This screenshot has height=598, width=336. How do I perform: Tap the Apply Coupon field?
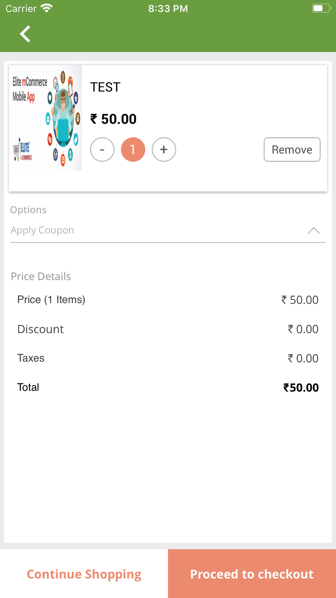coord(168,230)
